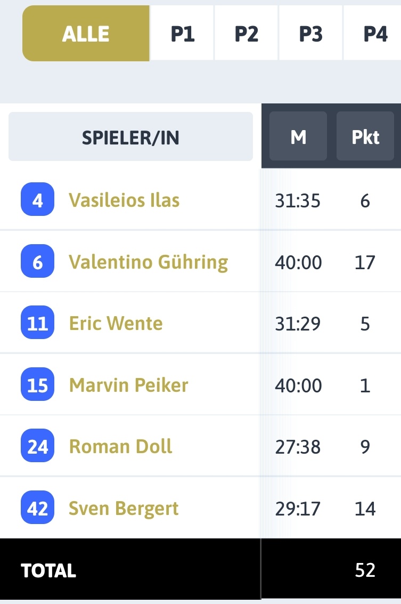Sort by the M minutes column

tap(298, 136)
